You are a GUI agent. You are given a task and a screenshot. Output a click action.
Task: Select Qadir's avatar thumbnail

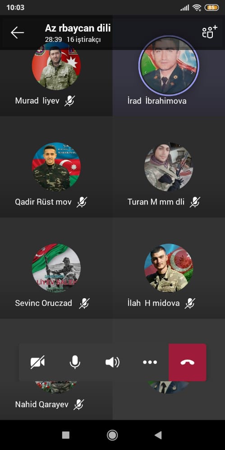pos(56,167)
